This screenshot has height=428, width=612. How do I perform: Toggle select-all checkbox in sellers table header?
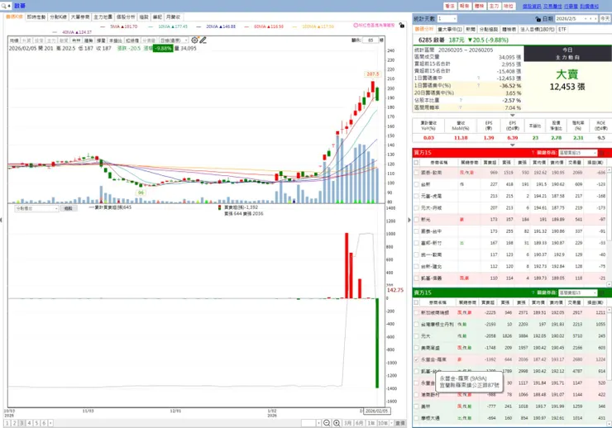(x=416, y=302)
